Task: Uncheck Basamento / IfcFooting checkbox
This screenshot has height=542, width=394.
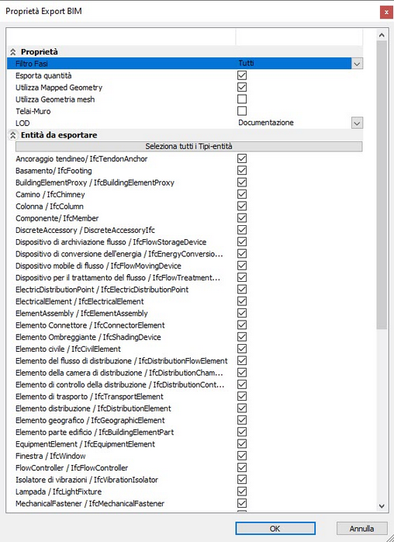Action: click(242, 170)
